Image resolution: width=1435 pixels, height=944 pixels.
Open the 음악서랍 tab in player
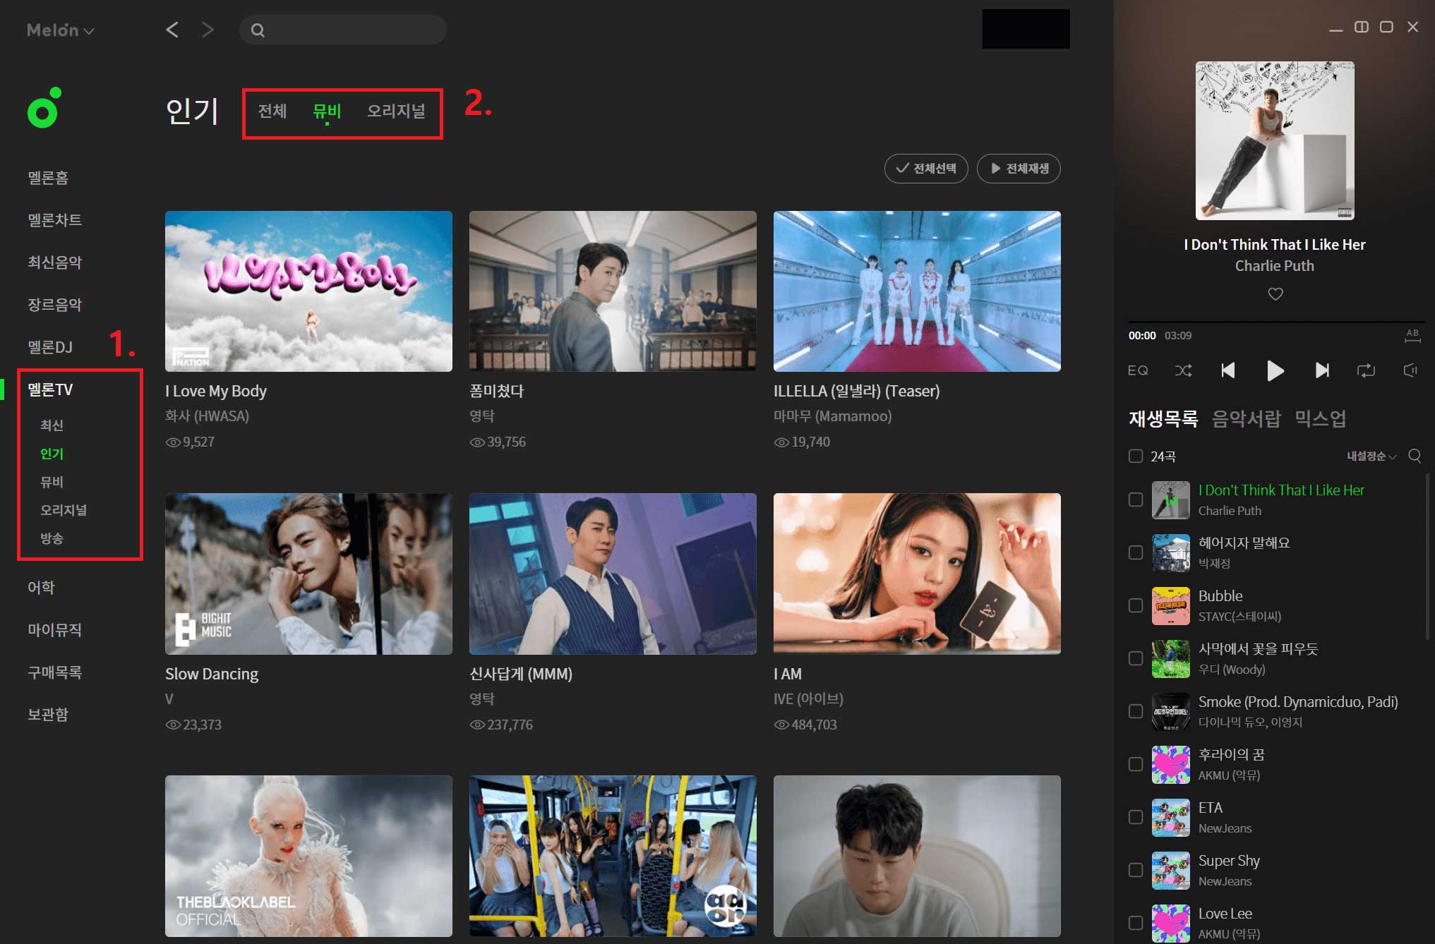(x=1246, y=418)
